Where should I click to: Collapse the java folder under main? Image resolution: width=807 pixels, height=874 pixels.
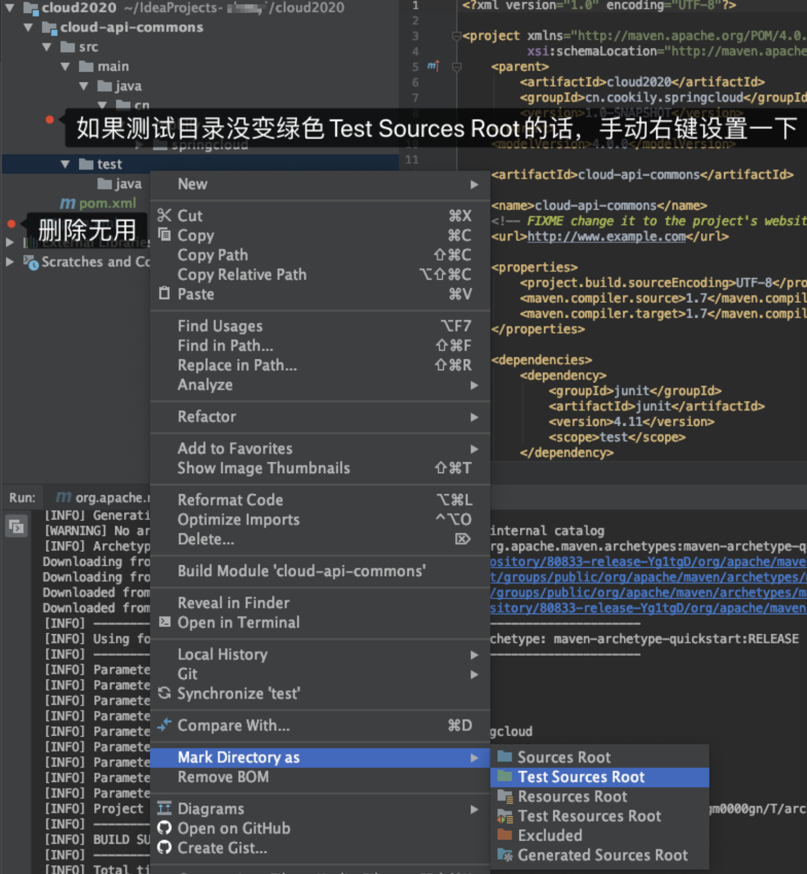pyautogui.click(x=84, y=86)
